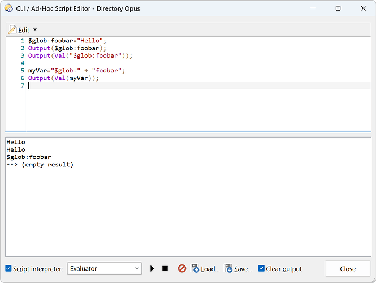Open the Evaluator interpreter dropdown
Screen dimensions: 376x283
pyautogui.click(x=104, y=268)
